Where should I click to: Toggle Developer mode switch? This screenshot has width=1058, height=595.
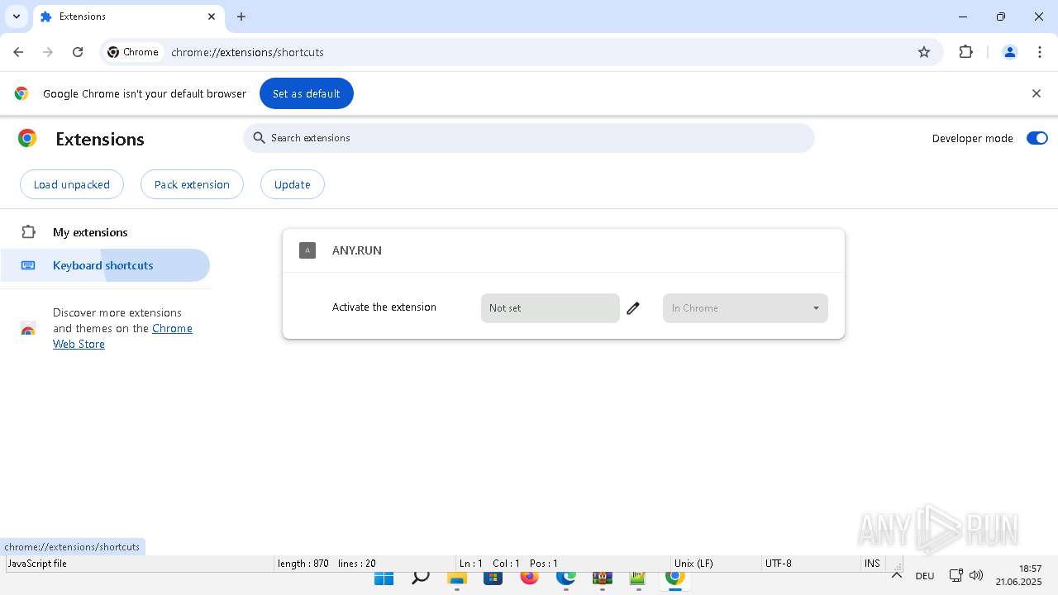(1037, 138)
